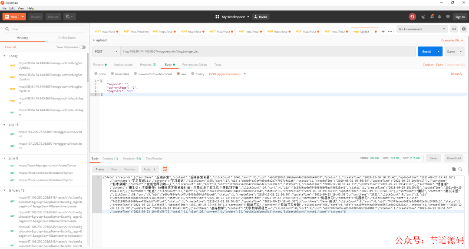Select the upload request tab
Viewport: 469px width, 249px height.
[x=365, y=31]
